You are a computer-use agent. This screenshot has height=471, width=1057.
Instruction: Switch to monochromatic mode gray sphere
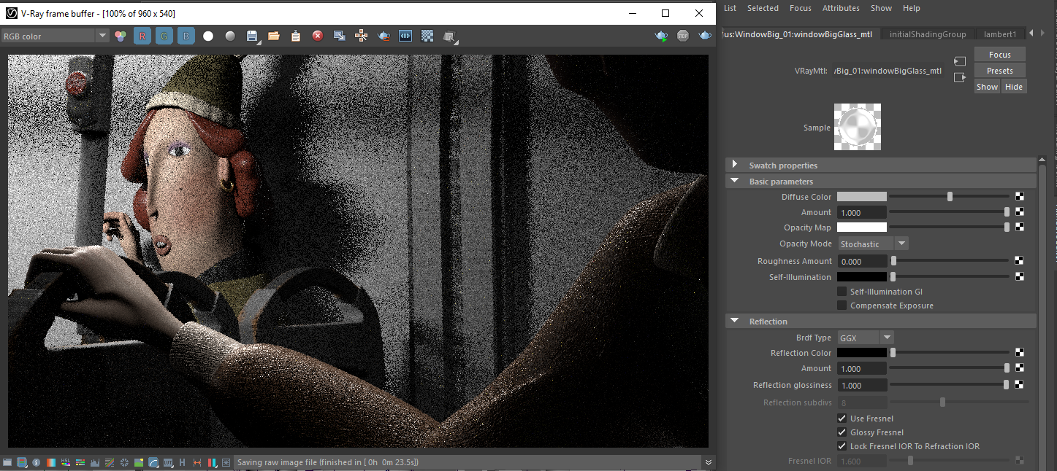pyautogui.click(x=230, y=36)
